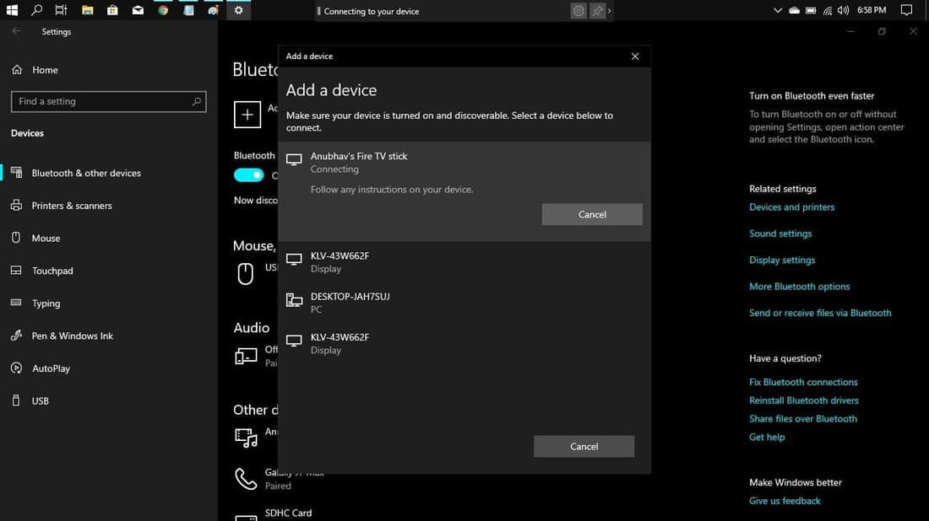Viewport: 929px width, 521px height.
Task: Show hidden system tray icons
Action: (778, 10)
